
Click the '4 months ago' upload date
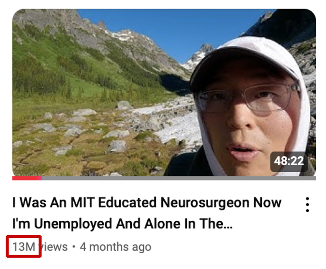pos(116,247)
